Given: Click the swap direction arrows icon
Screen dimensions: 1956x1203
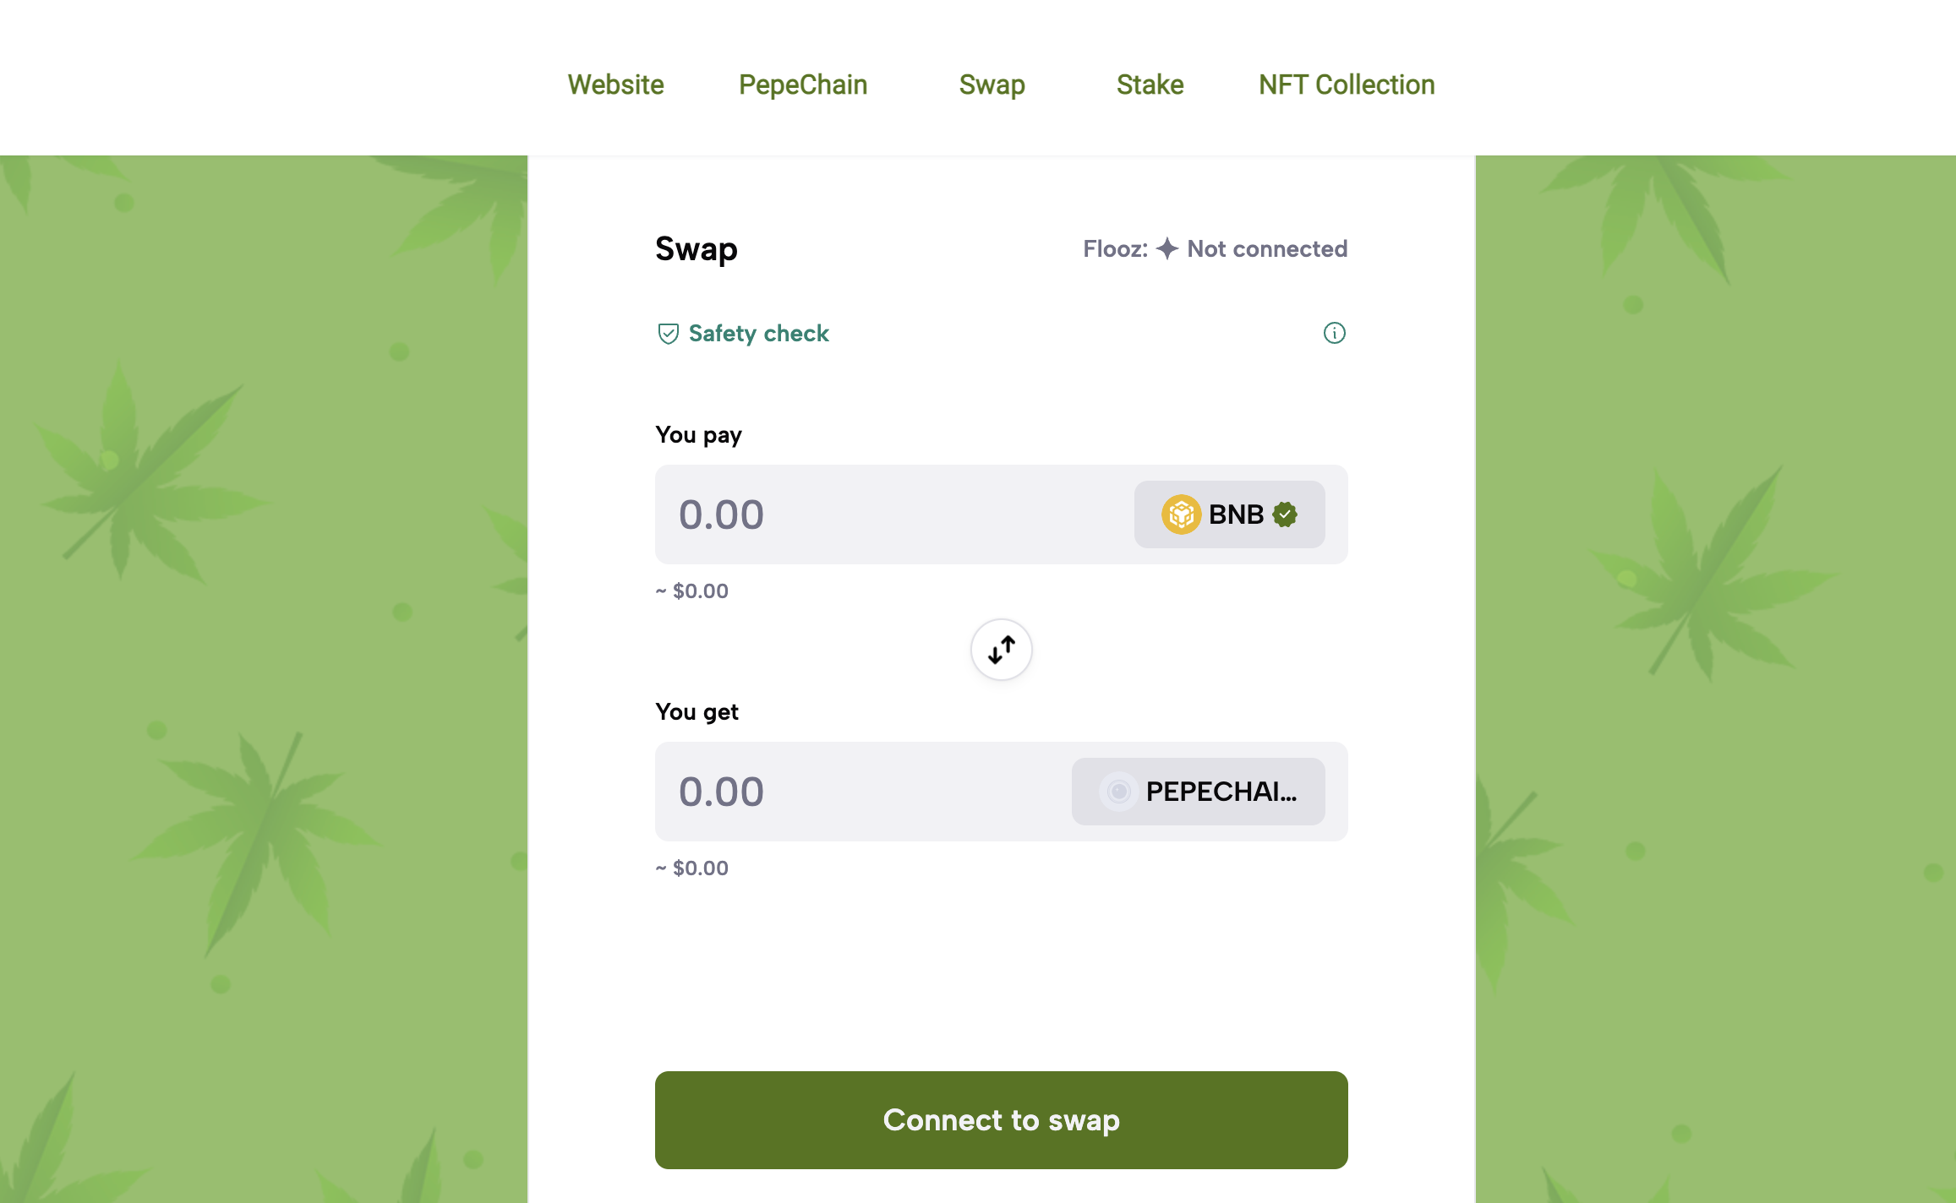Looking at the screenshot, I should coord(1002,650).
